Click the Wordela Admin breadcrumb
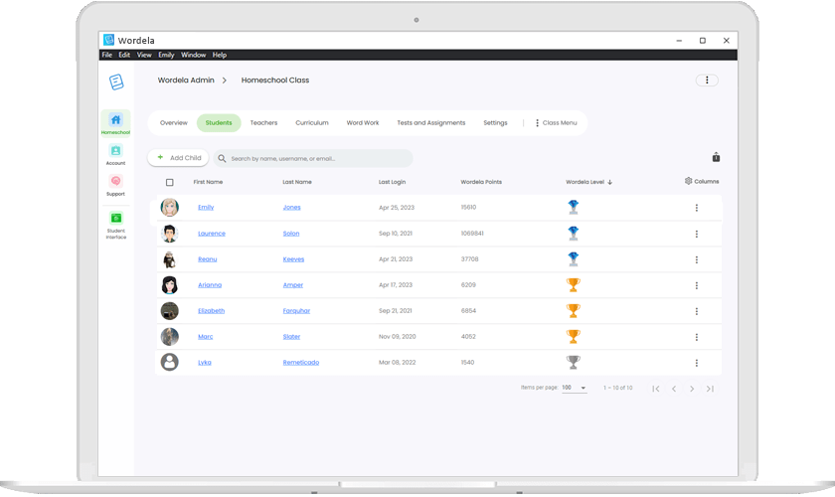The width and height of the screenshot is (835, 497). coord(186,80)
